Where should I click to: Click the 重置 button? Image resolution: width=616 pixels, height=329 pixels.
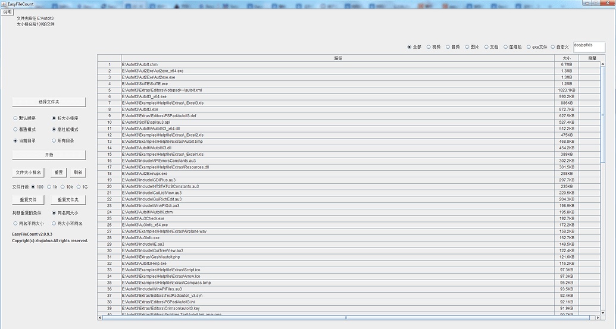58,173
